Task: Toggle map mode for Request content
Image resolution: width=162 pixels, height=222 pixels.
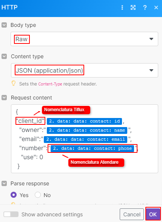Action: tap(4, 98)
